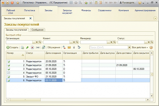Open the Компания section
The height and width of the screenshot is (106, 159).
(x=124, y=10)
